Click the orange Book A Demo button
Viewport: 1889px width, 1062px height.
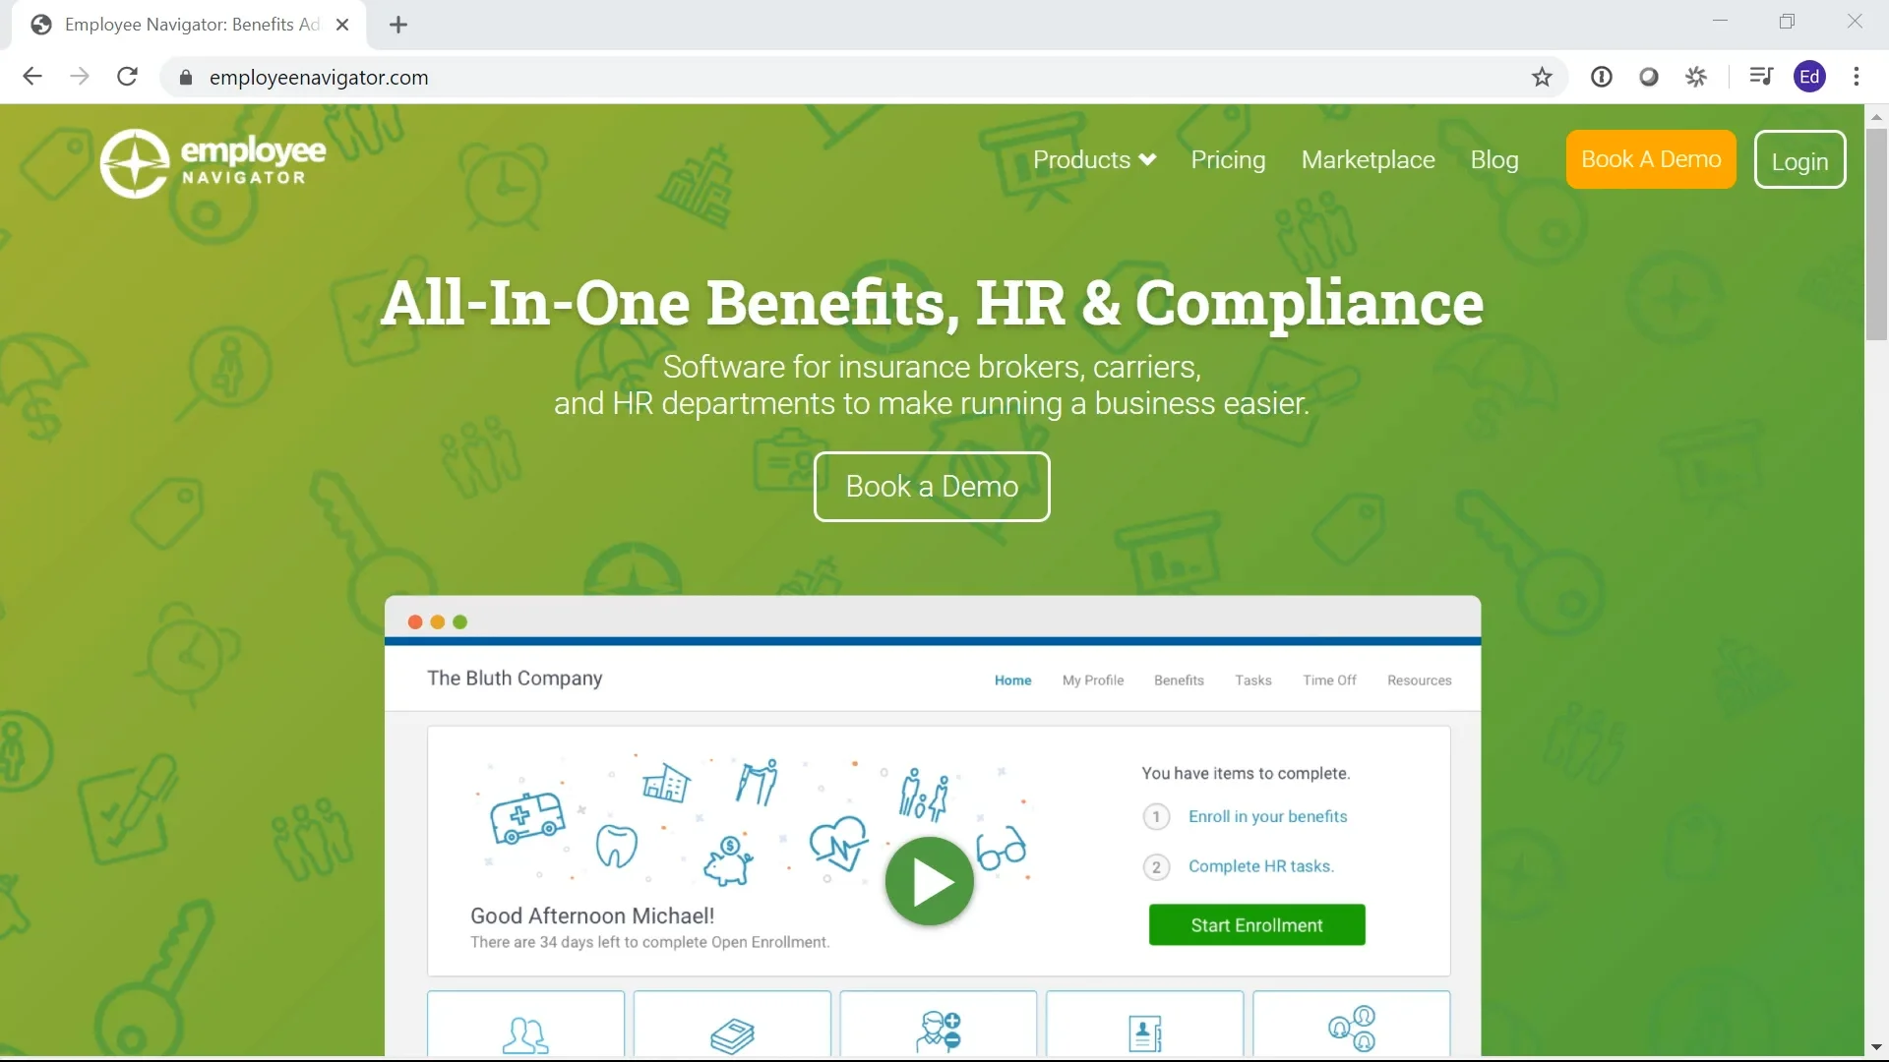tap(1651, 159)
